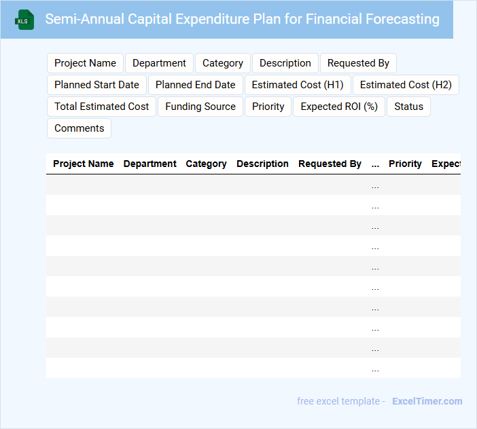Click the Priority column header
The height and width of the screenshot is (429, 477).
point(405,164)
